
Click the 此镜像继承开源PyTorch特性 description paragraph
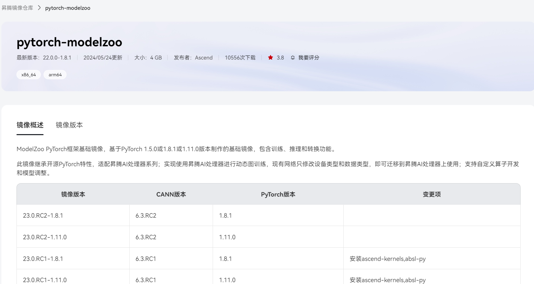268,168
